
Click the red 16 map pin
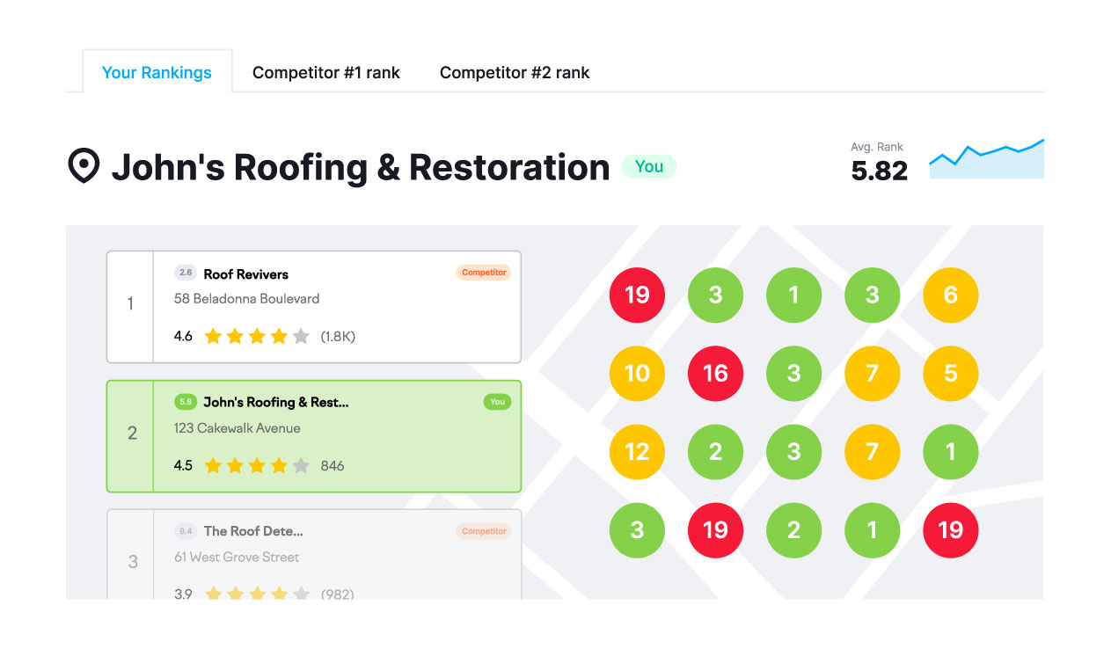(x=715, y=373)
